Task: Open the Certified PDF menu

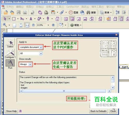Action: coord(72,7)
